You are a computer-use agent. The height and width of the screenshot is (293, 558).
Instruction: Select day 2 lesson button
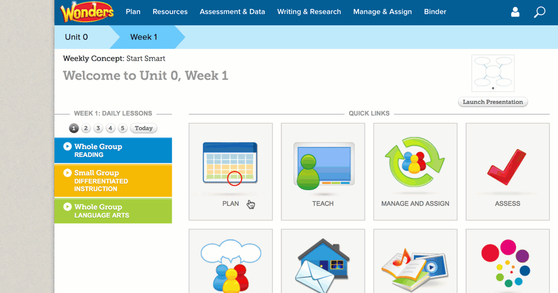(x=86, y=128)
